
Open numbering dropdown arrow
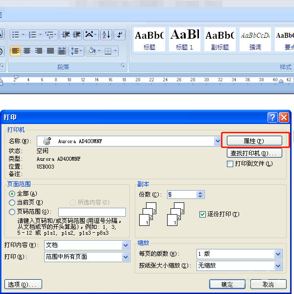click(40, 35)
